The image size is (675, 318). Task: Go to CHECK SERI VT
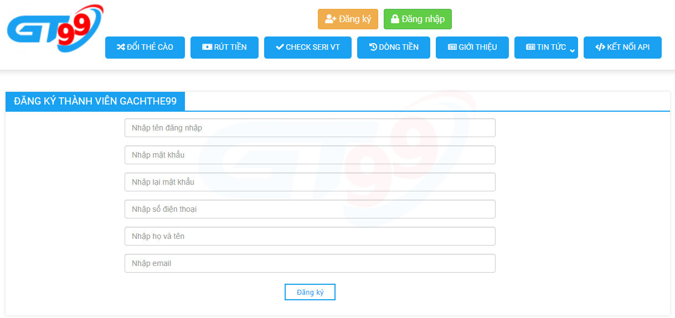click(x=308, y=48)
